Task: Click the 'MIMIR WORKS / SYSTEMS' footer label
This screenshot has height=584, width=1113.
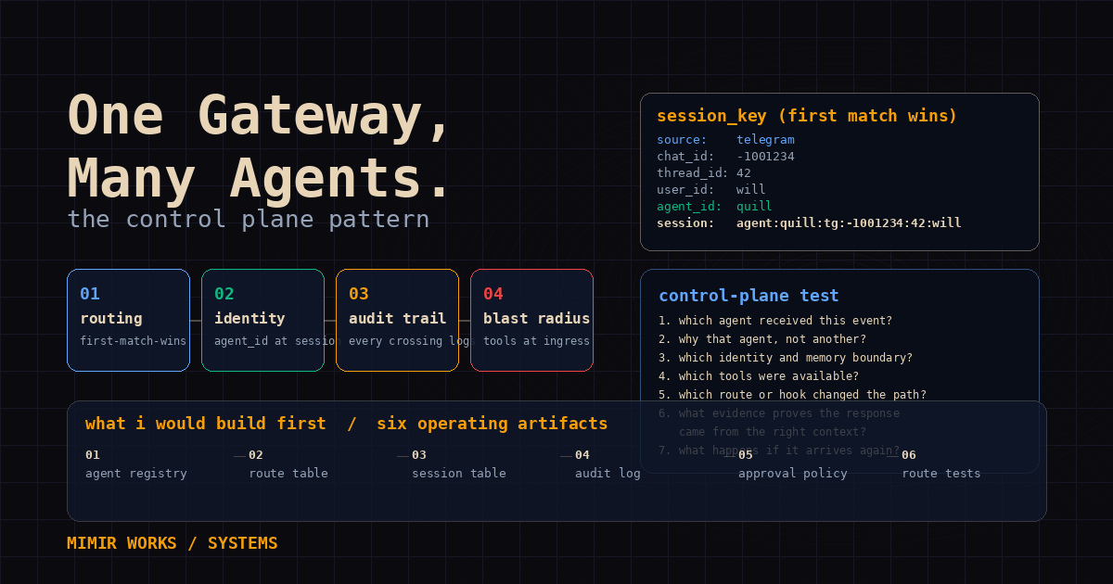Action: (173, 543)
